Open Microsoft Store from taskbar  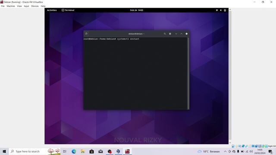click(x=92, y=151)
